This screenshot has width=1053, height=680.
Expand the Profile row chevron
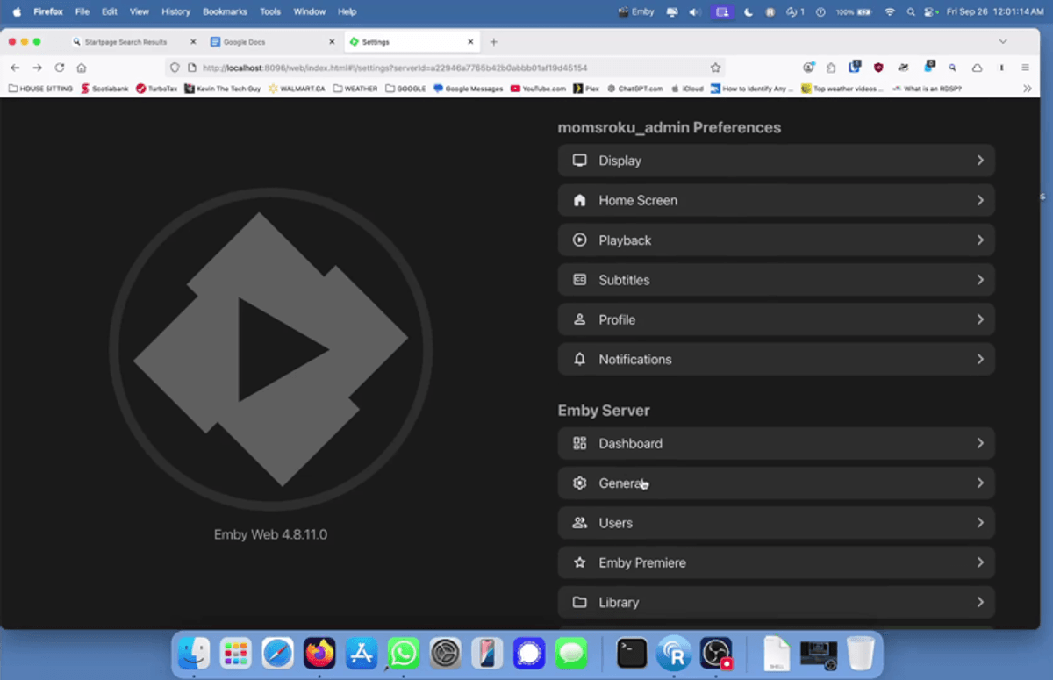point(979,319)
